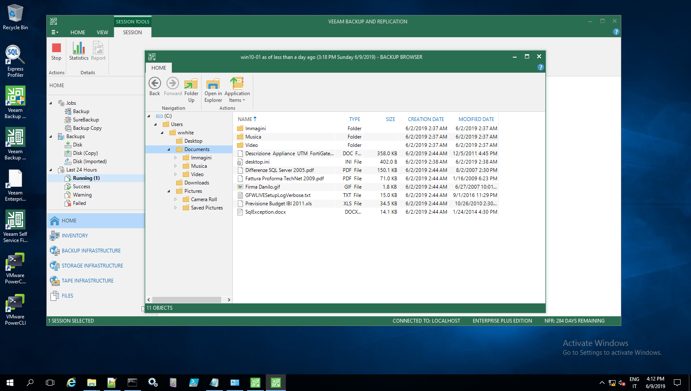The width and height of the screenshot is (691, 391).
Task: Open main Veeam window help icon
Action: tap(616, 32)
